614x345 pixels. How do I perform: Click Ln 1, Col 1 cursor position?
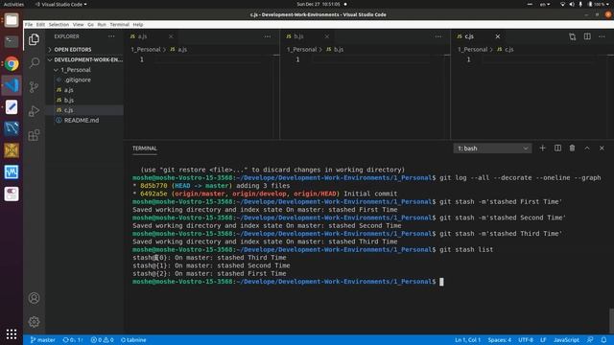click(x=467, y=340)
